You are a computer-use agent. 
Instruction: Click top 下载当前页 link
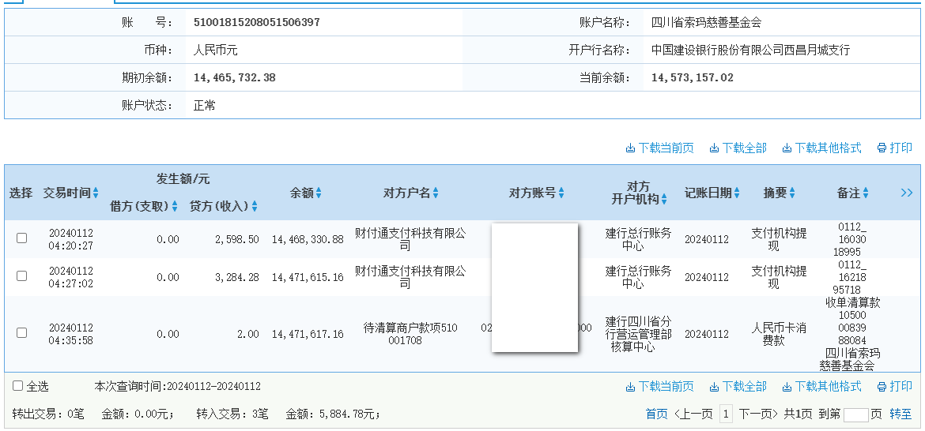pos(659,148)
